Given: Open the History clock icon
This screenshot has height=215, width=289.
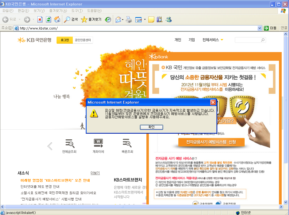Looking at the screenshot, I should (x=108, y=20).
